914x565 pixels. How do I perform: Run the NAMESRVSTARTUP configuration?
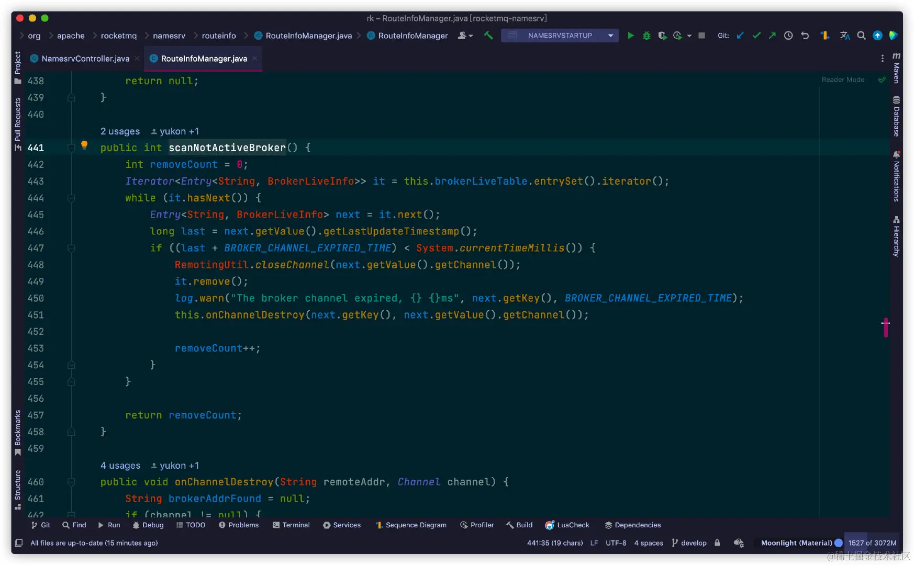pyautogui.click(x=630, y=36)
